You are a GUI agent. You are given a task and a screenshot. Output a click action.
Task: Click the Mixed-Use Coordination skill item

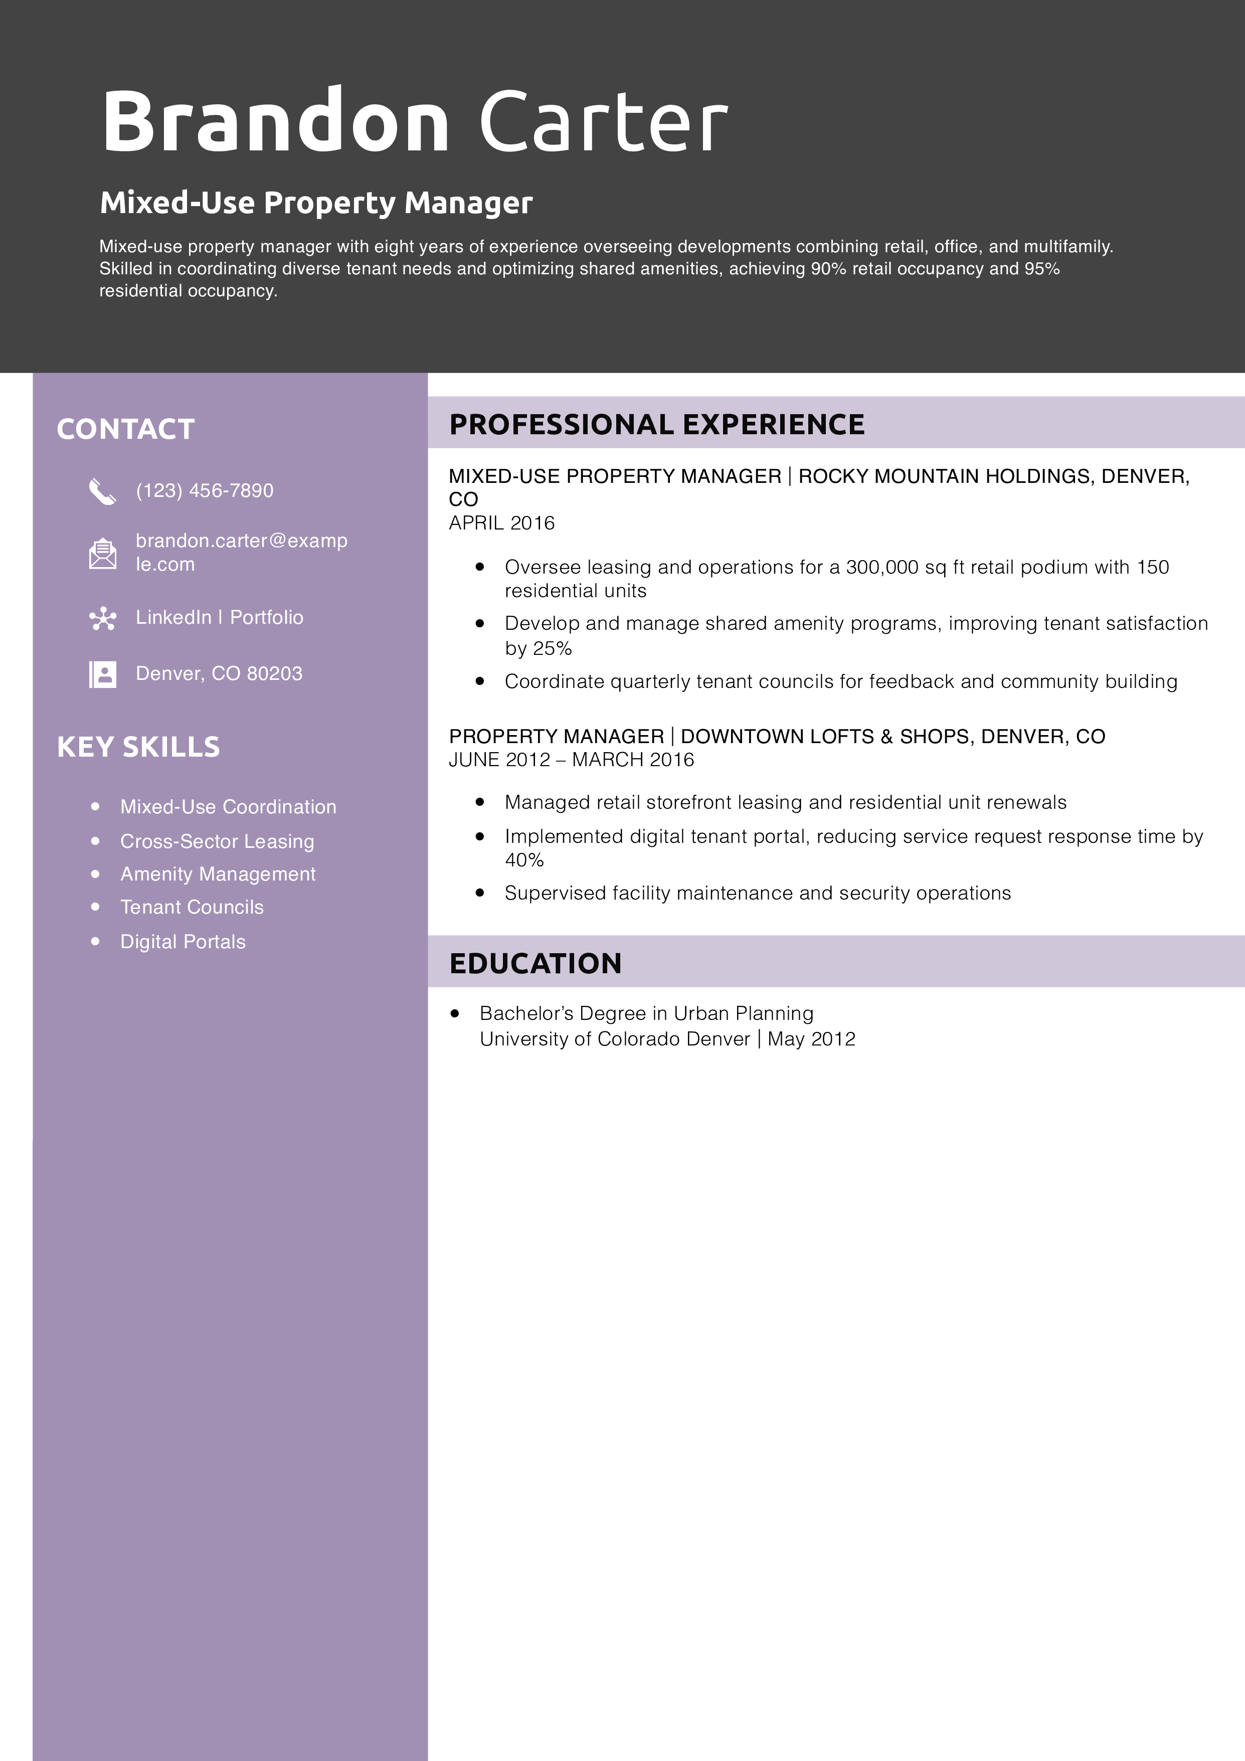pyautogui.click(x=228, y=807)
